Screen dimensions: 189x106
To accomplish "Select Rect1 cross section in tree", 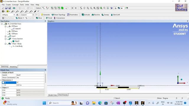I will 17,41.
